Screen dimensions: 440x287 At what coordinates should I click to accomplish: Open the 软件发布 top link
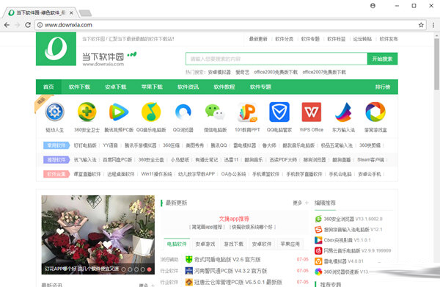(x=389, y=39)
